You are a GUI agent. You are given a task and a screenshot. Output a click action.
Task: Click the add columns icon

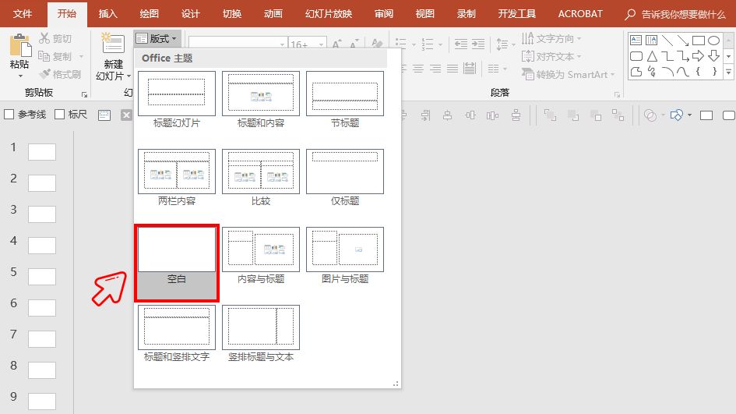tap(493, 69)
